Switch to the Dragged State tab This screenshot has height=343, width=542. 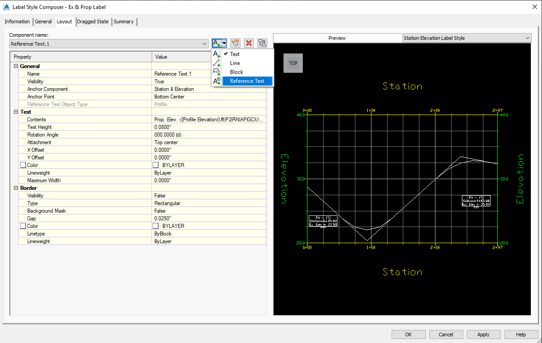point(93,21)
